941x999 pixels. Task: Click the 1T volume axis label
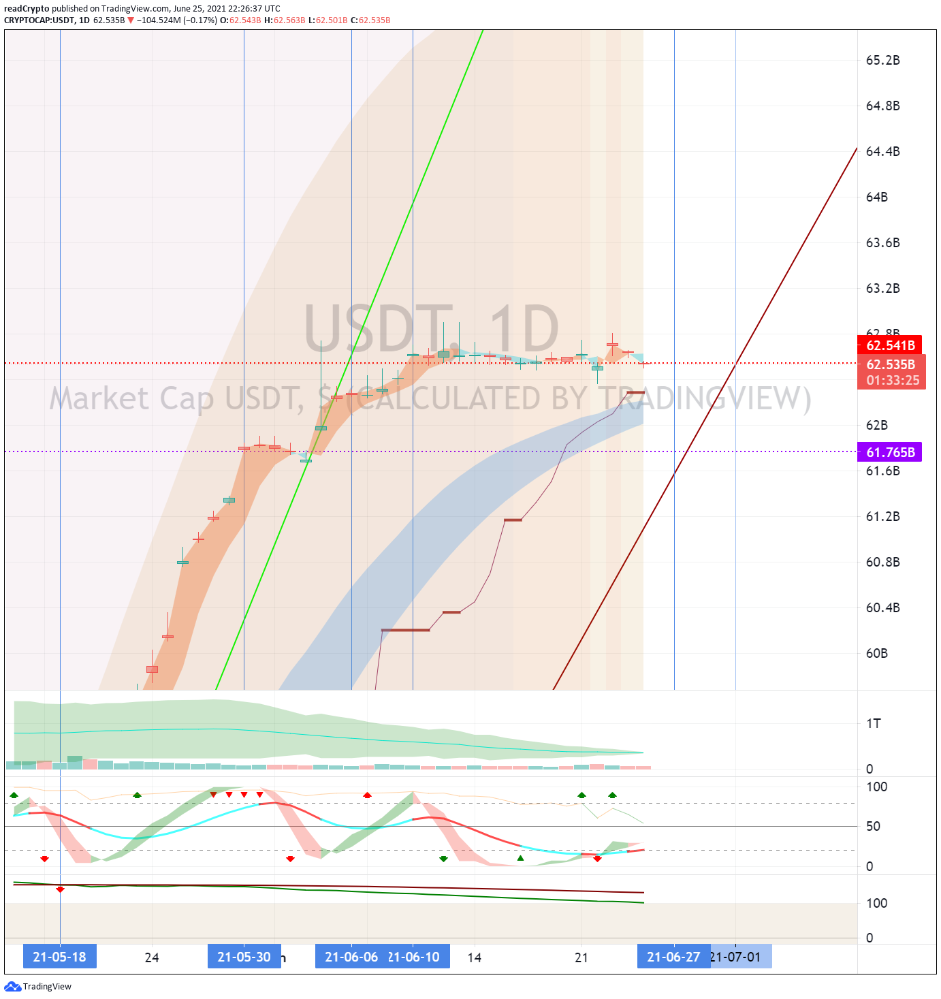874,723
